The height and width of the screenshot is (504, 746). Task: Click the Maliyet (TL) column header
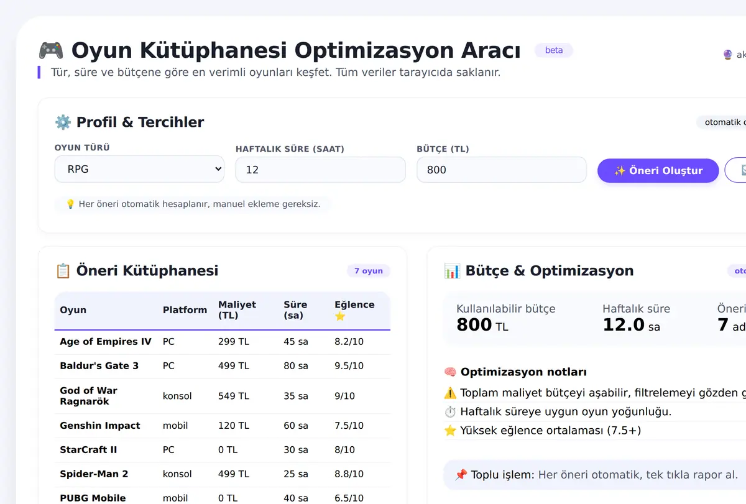coord(237,310)
